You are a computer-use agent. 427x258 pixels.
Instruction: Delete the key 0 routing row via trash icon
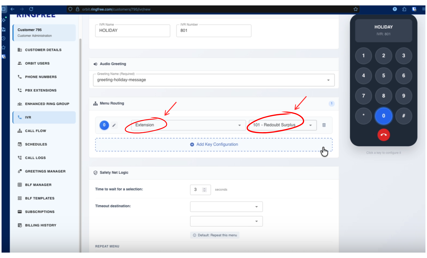(x=324, y=125)
